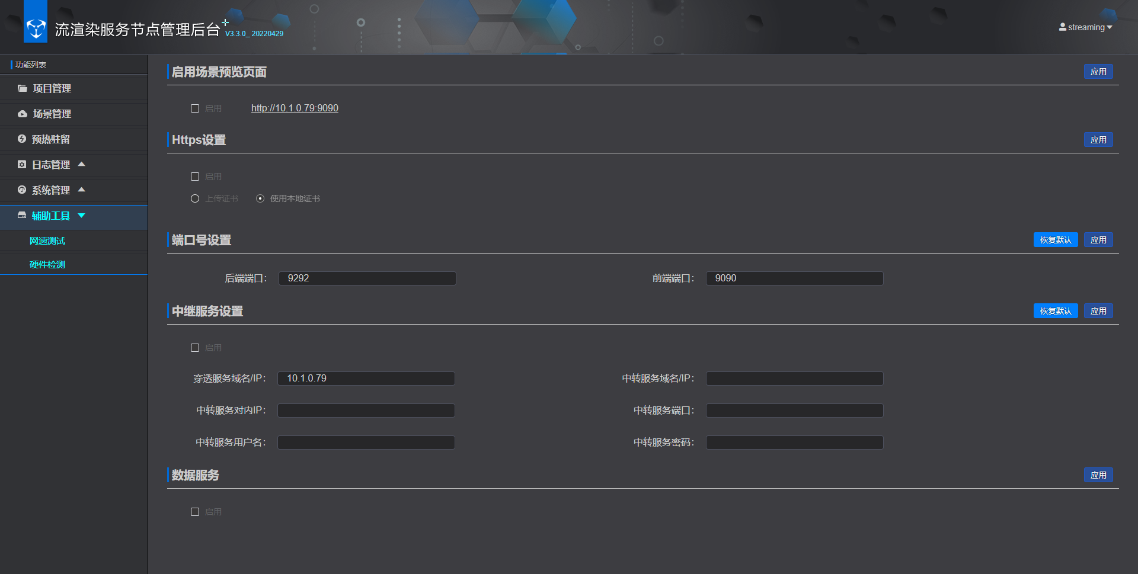Enable the 数据服务 checkbox

tap(195, 512)
